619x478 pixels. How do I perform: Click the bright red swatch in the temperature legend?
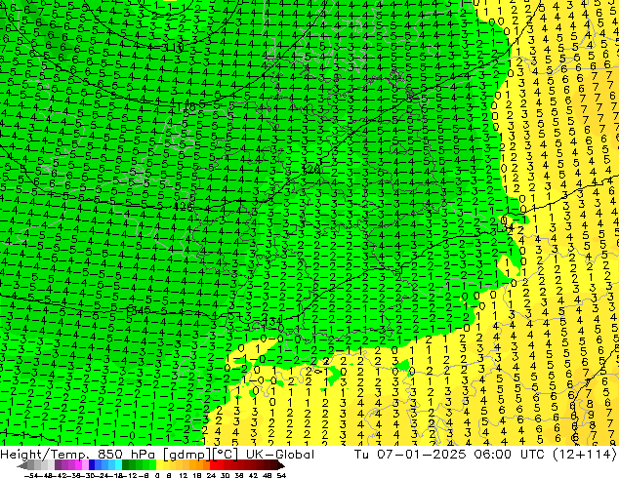[x=213, y=466]
